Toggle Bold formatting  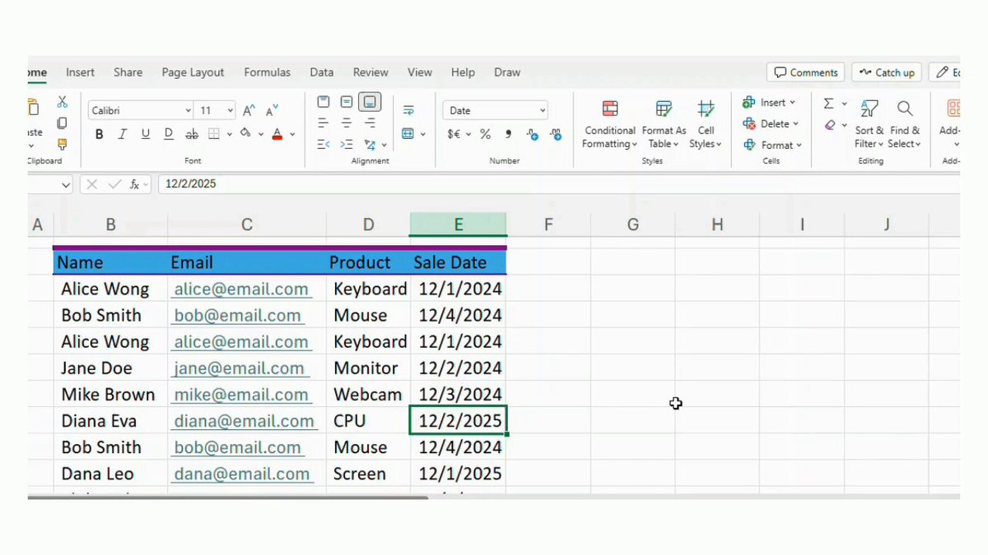point(100,134)
